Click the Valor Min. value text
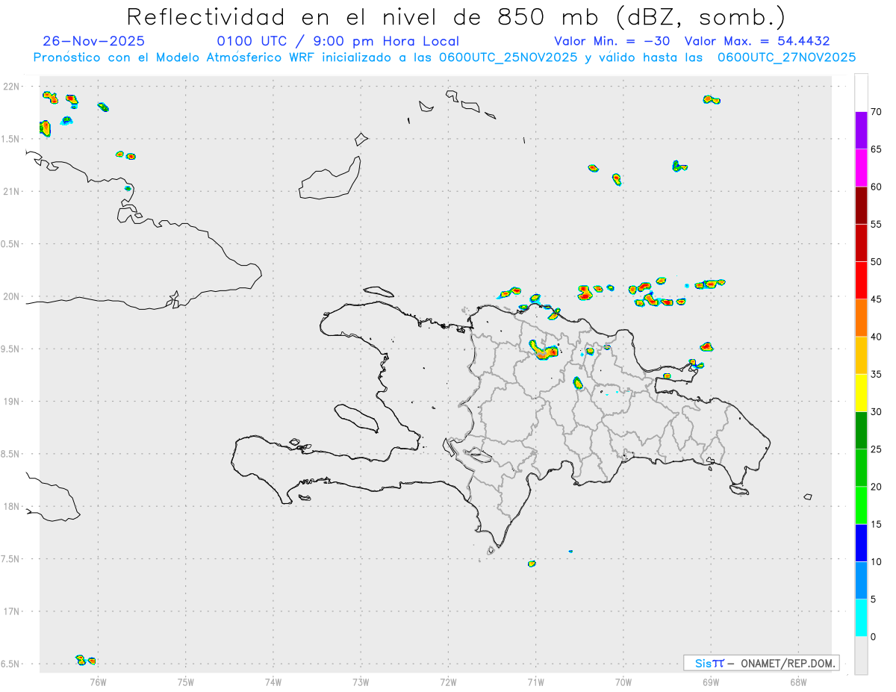 pyautogui.click(x=612, y=41)
